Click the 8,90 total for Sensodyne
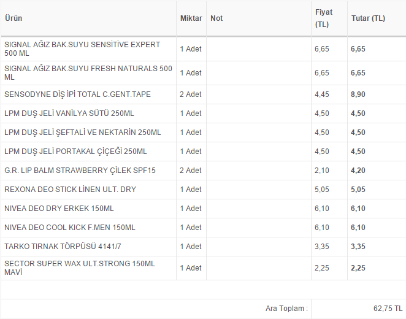The width and height of the screenshot is (406, 319). [358, 94]
